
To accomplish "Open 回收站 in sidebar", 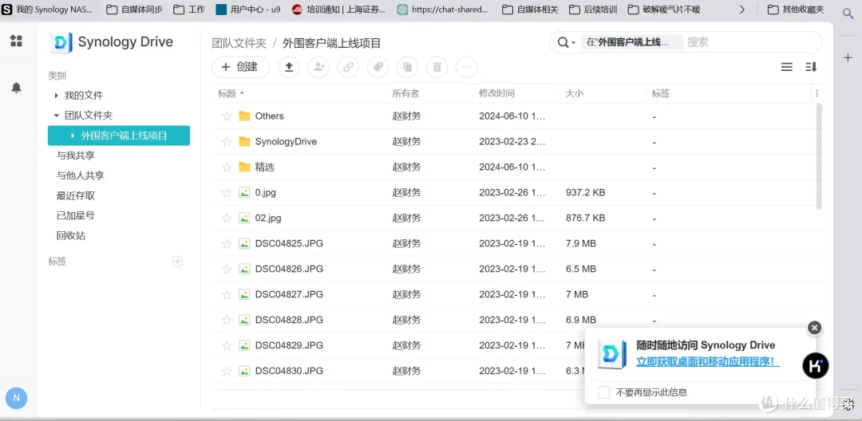I will pyautogui.click(x=70, y=235).
